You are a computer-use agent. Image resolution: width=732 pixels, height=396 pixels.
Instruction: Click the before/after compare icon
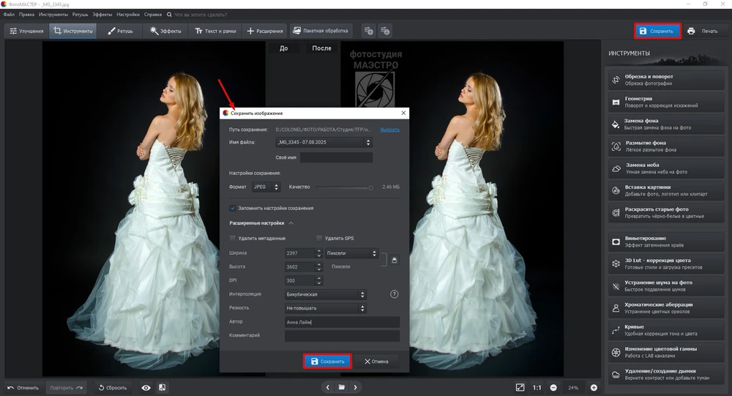[x=162, y=387]
